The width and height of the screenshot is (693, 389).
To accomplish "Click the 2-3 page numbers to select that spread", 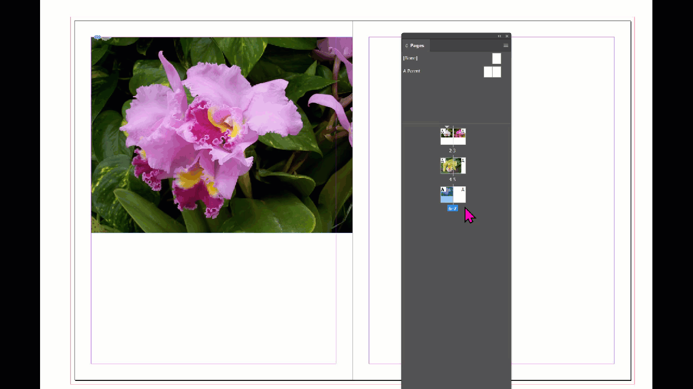I will 453,150.
